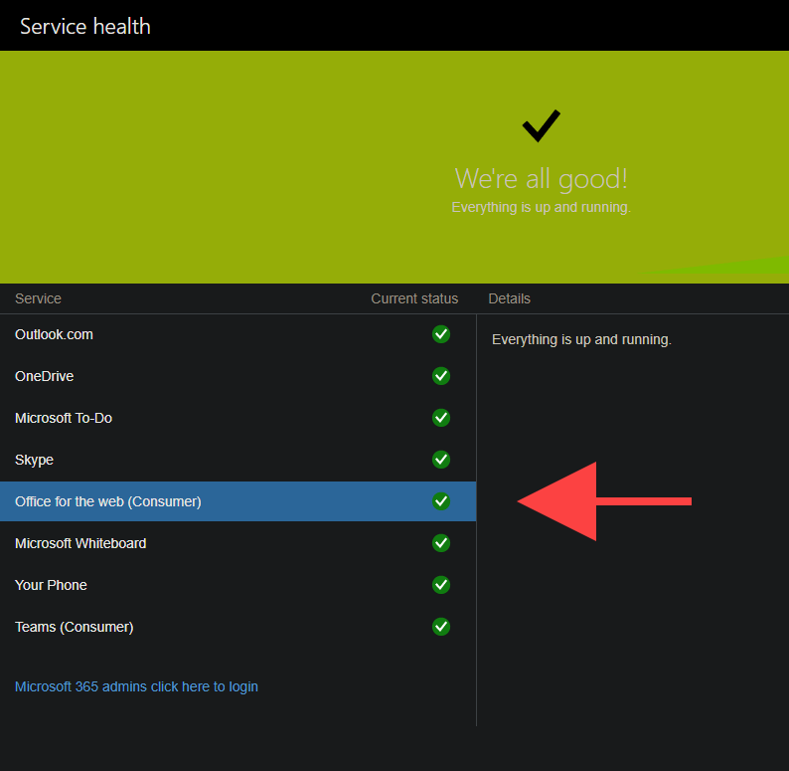Click the Service health page title
This screenshot has width=789, height=771.
pyautogui.click(x=85, y=26)
